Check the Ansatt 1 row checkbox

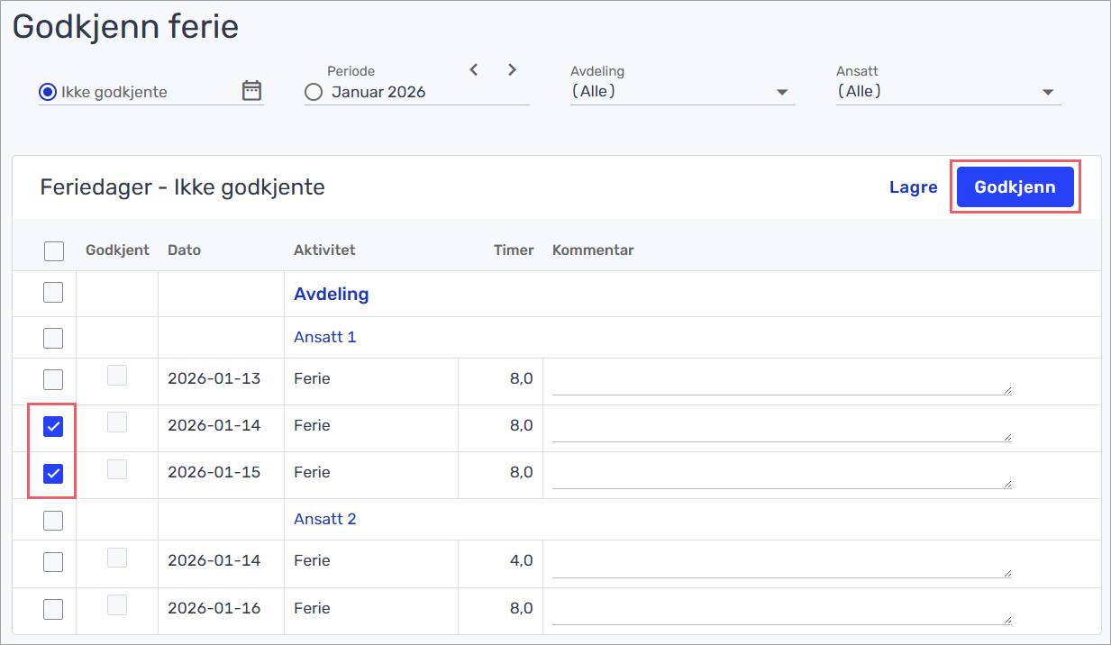[53, 338]
